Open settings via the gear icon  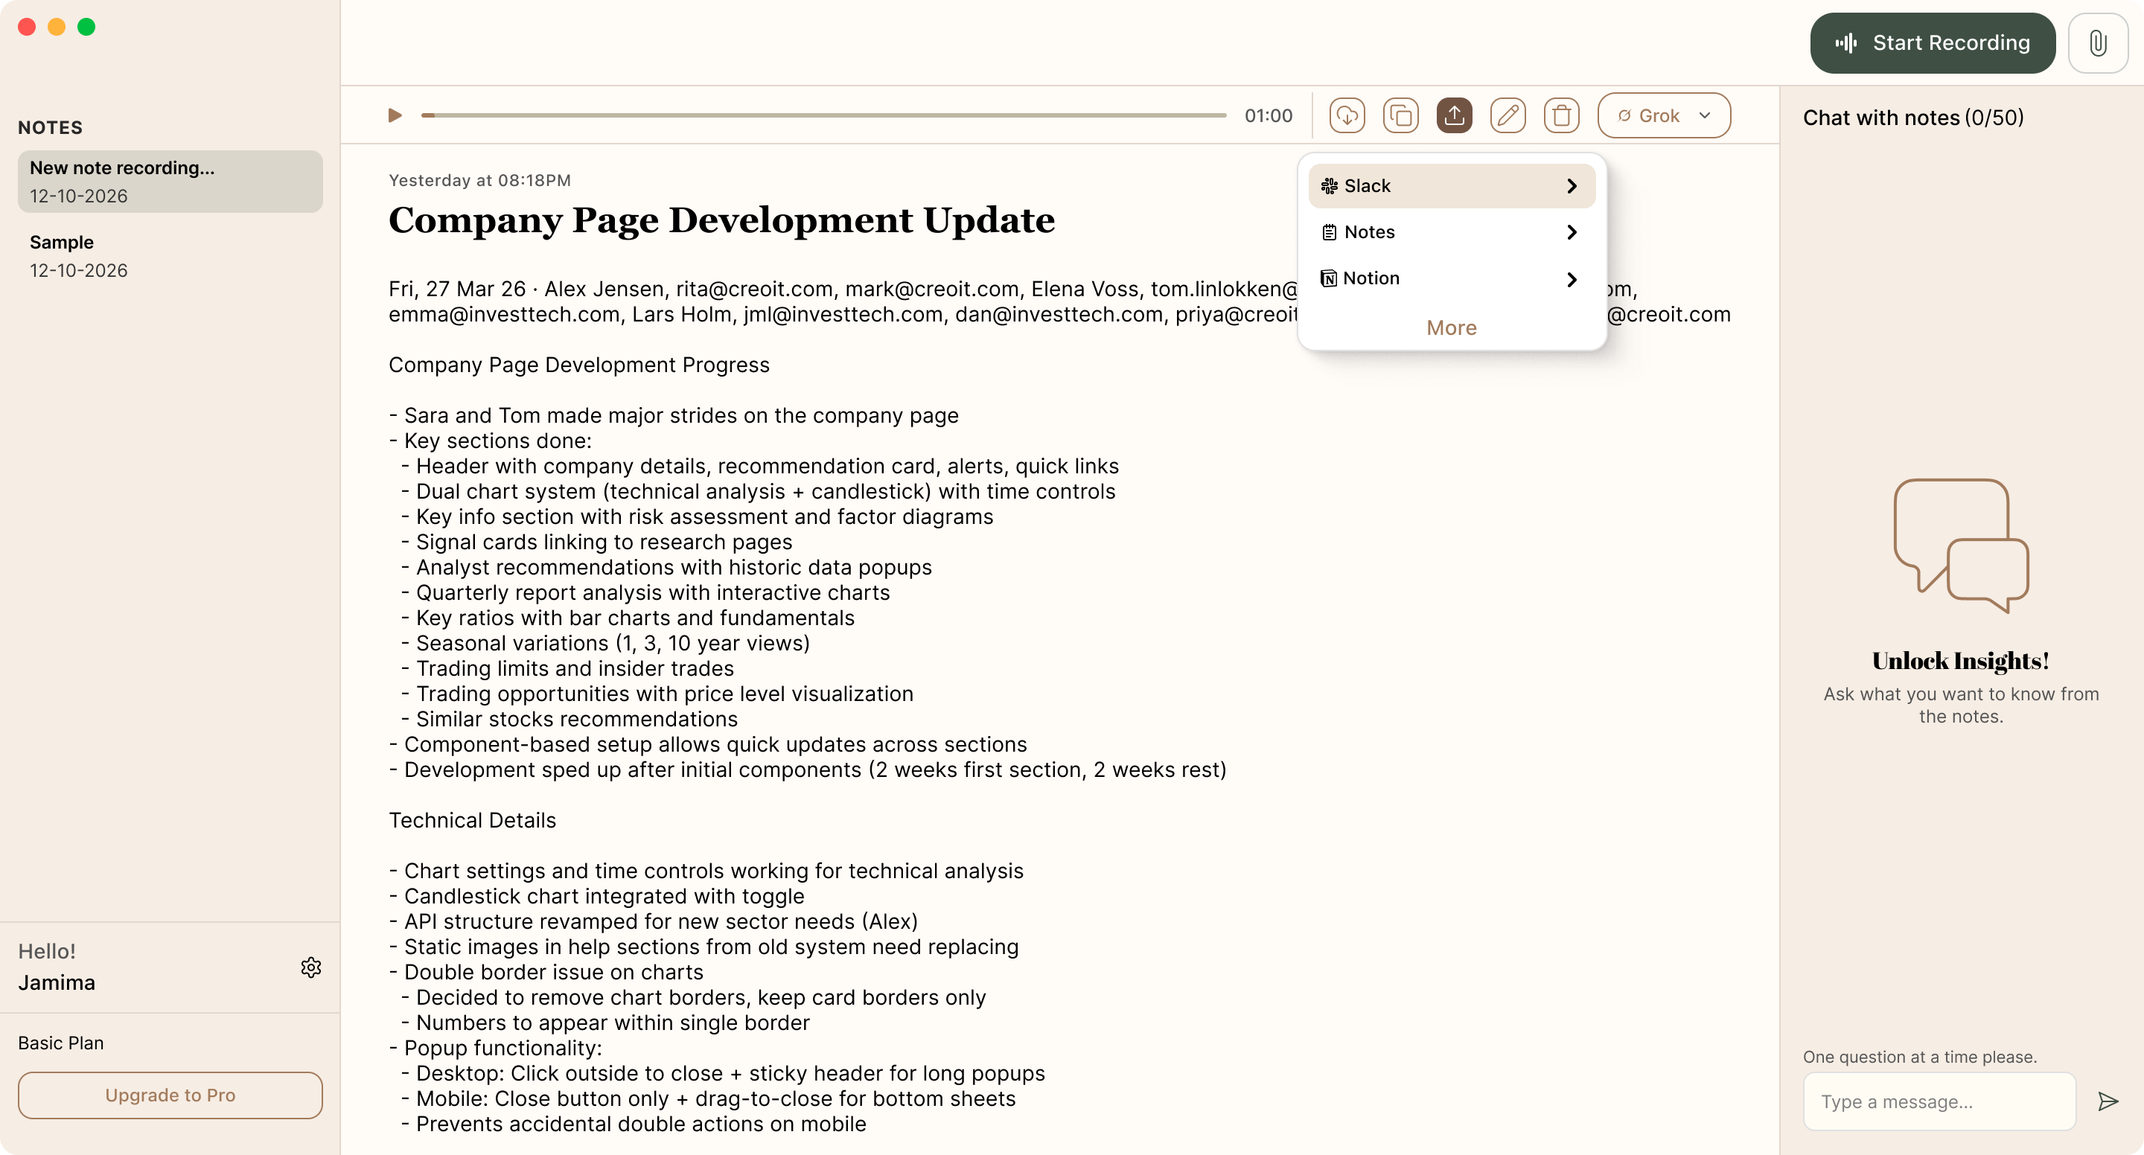click(x=311, y=967)
